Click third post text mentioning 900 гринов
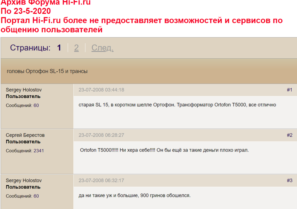The height and width of the screenshot is (209, 297). [135, 195]
